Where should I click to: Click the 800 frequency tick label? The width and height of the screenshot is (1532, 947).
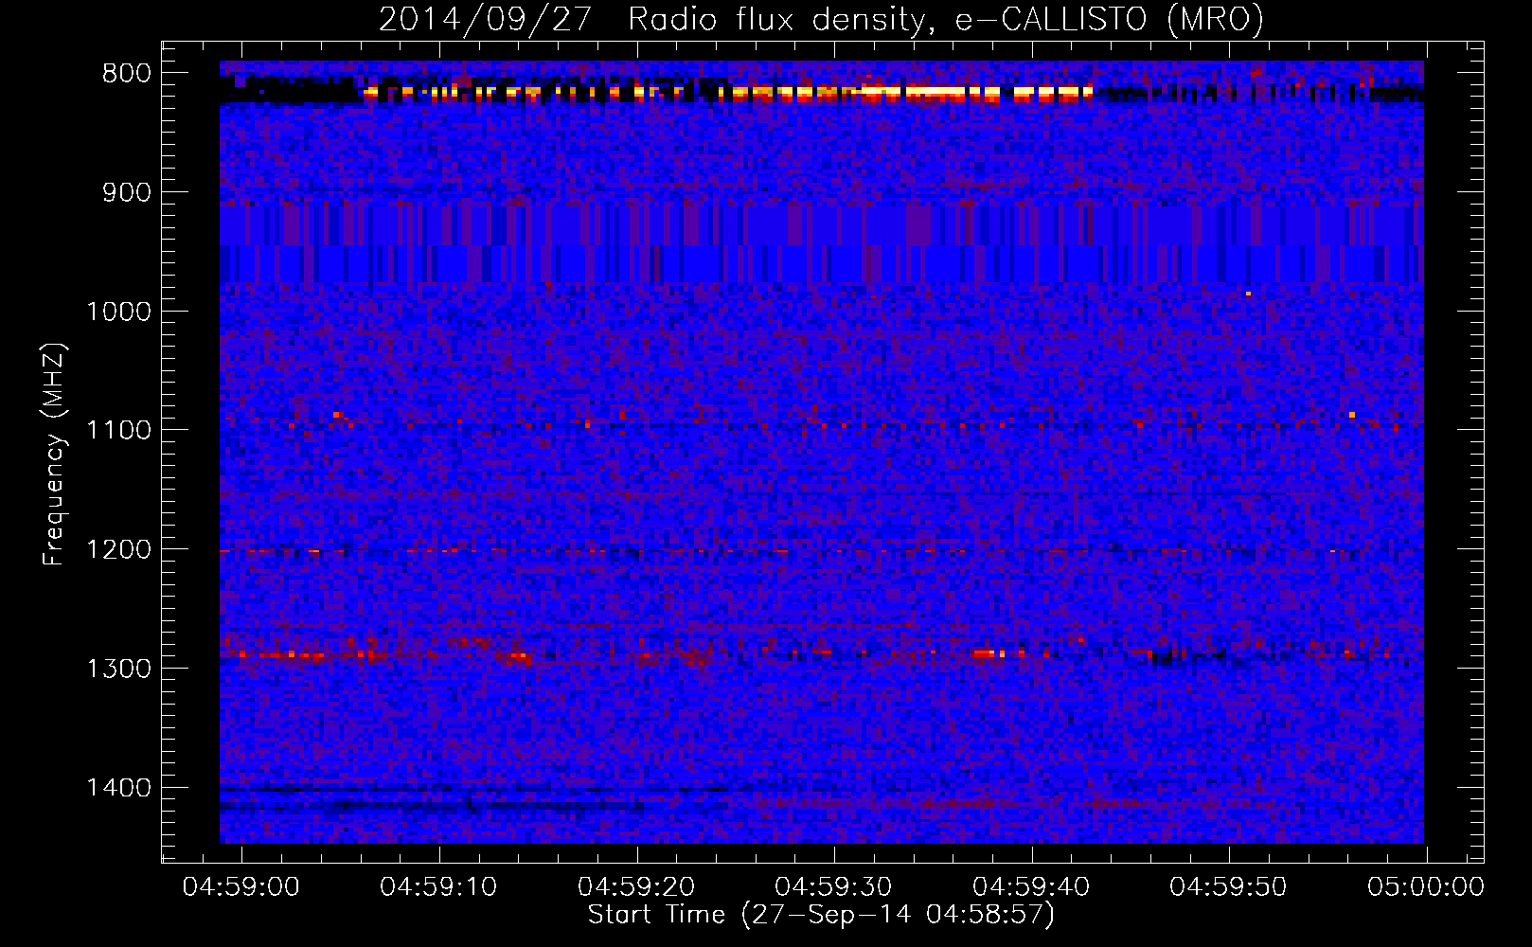point(127,74)
